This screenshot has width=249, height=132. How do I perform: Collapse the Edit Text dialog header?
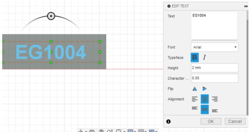pyautogui.click(x=169, y=6)
